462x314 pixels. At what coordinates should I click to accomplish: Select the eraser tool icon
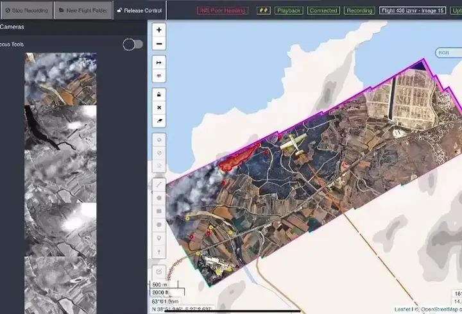coord(159,120)
